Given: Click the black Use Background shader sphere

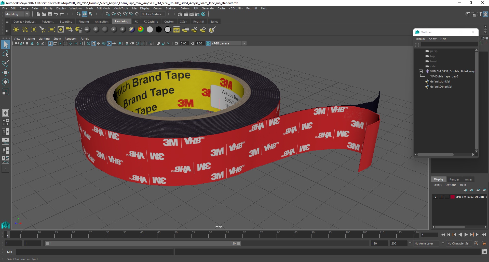Looking at the screenshot, I should pos(158,30).
